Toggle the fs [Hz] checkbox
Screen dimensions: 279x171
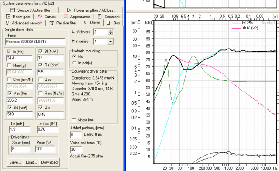pos(9,52)
